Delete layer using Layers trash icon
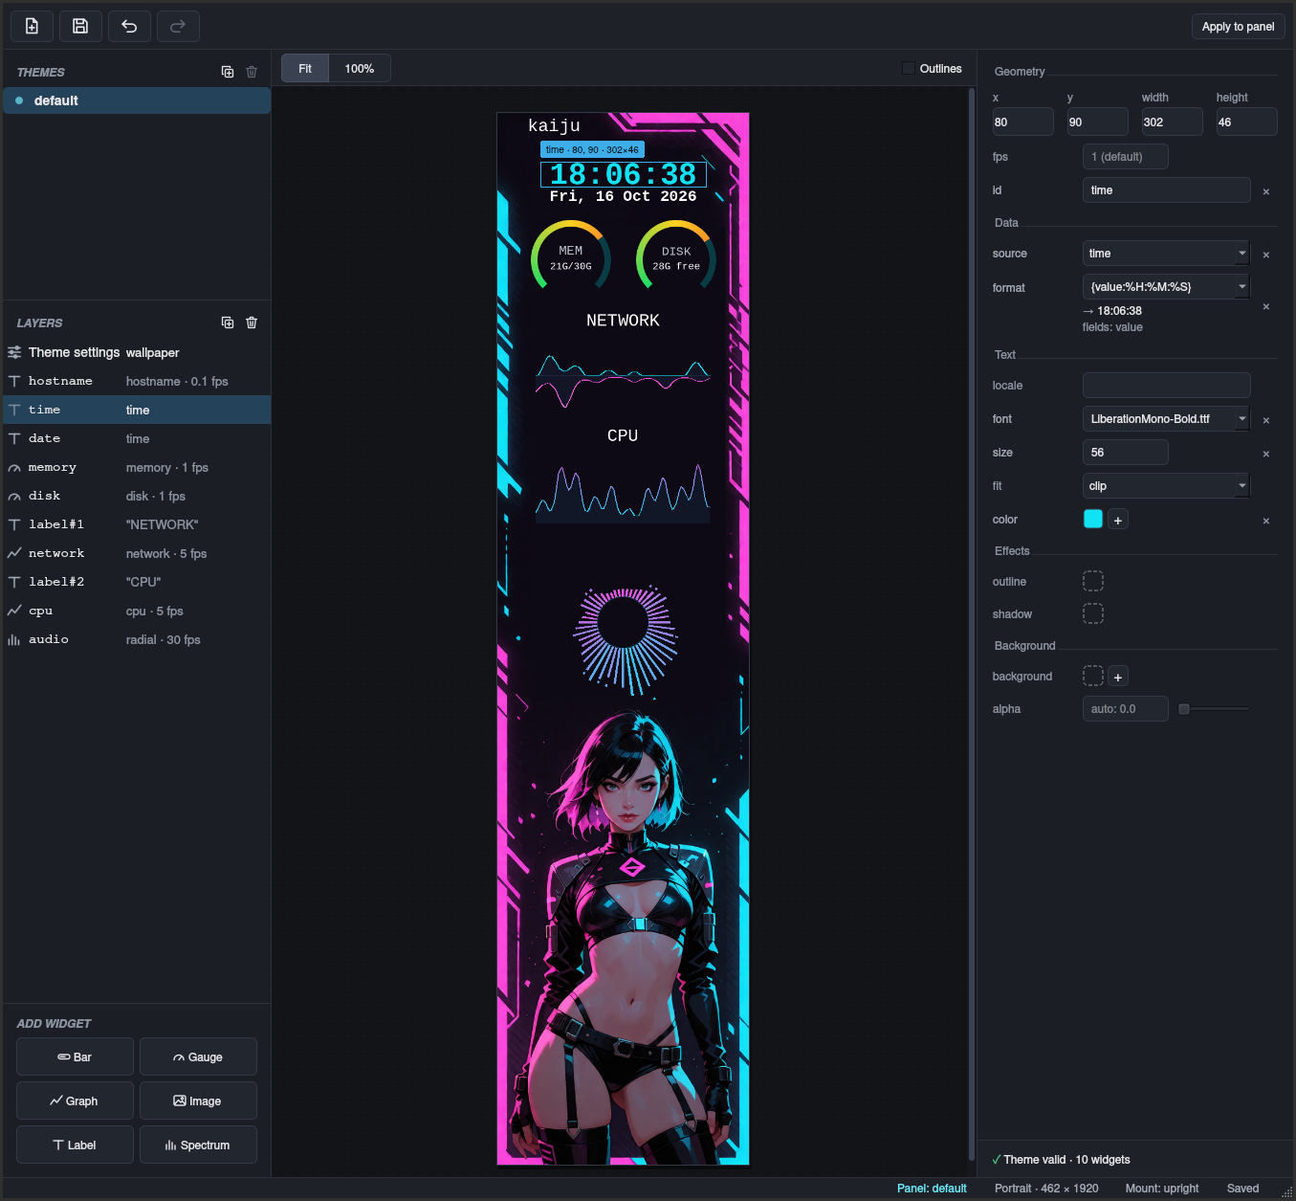 (252, 322)
